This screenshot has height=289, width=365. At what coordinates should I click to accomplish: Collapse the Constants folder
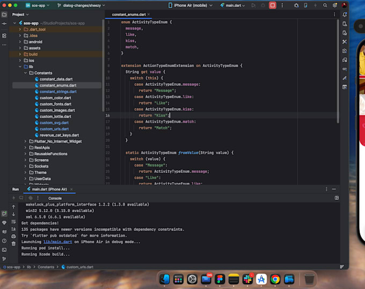[25, 73]
